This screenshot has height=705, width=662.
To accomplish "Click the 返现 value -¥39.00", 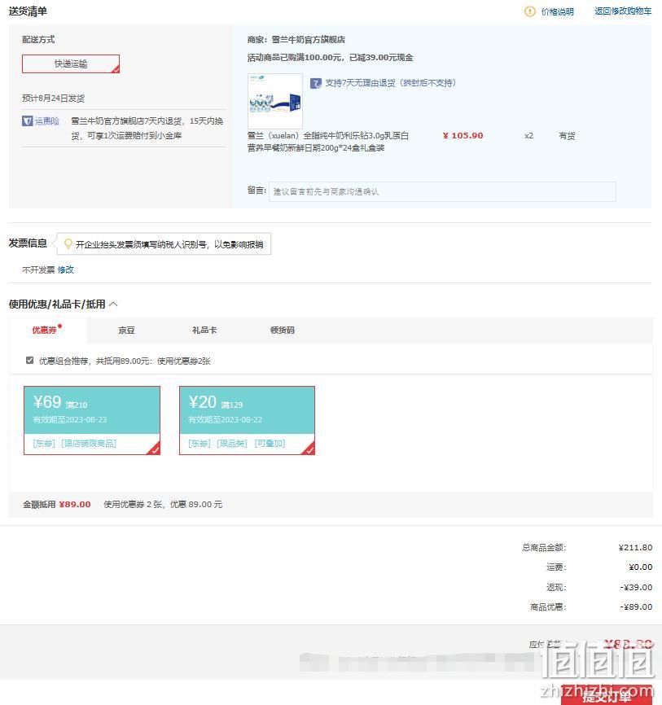I will [636, 587].
